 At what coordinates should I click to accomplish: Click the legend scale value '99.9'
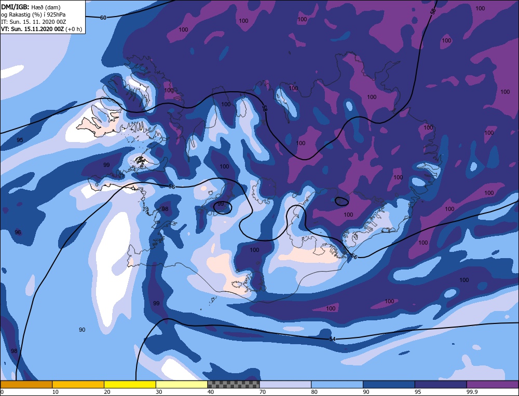(x=471, y=392)
